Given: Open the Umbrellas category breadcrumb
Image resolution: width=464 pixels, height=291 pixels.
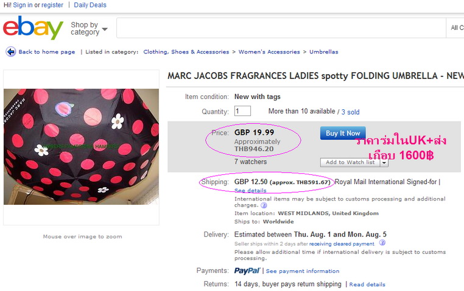Looking at the screenshot, I should point(323,52).
